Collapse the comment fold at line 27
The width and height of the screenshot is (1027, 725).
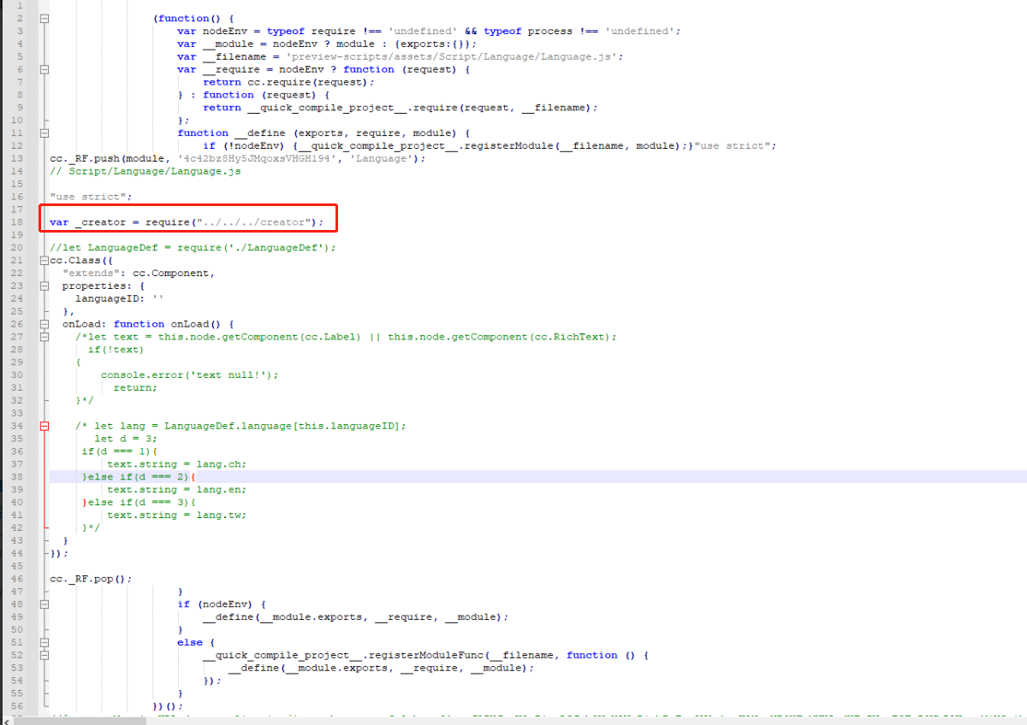click(45, 337)
